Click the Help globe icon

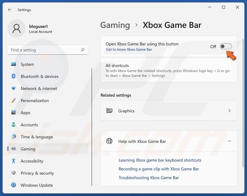(109, 141)
